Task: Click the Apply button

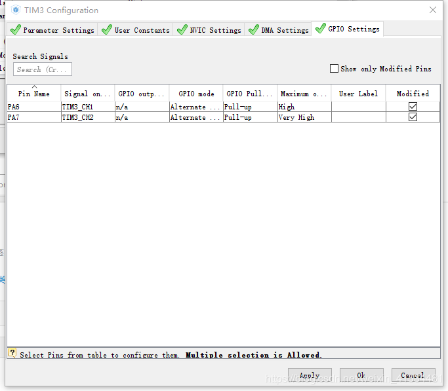Action: click(x=310, y=375)
